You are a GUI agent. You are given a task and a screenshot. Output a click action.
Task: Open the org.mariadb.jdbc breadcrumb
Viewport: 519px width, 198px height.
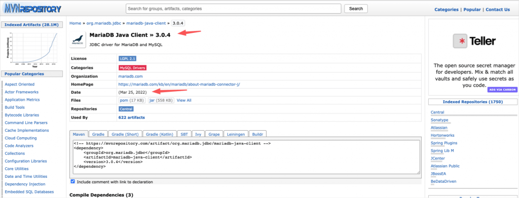click(104, 23)
